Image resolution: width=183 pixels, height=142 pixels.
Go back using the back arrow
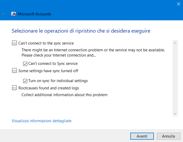point(4,14)
